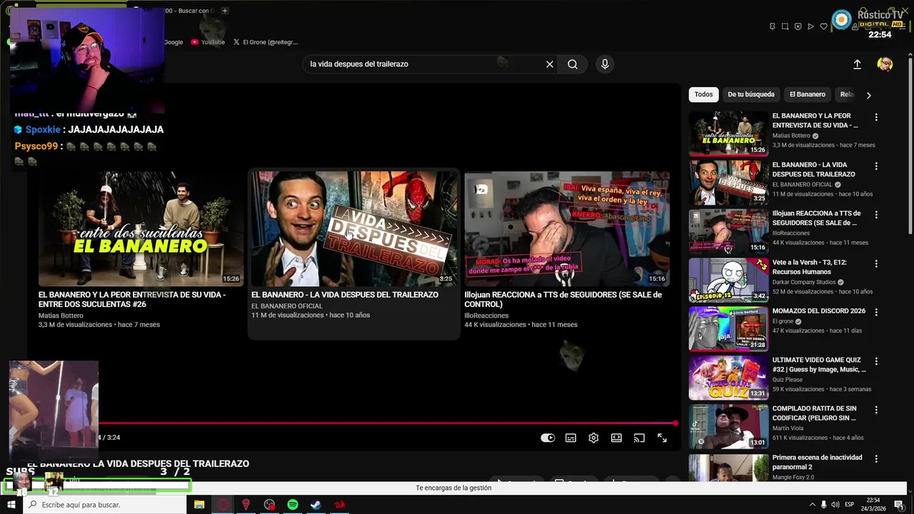This screenshot has width=914, height=514.
Task: Open a new browser tab plus
Action: pyautogui.click(x=224, y=11)
